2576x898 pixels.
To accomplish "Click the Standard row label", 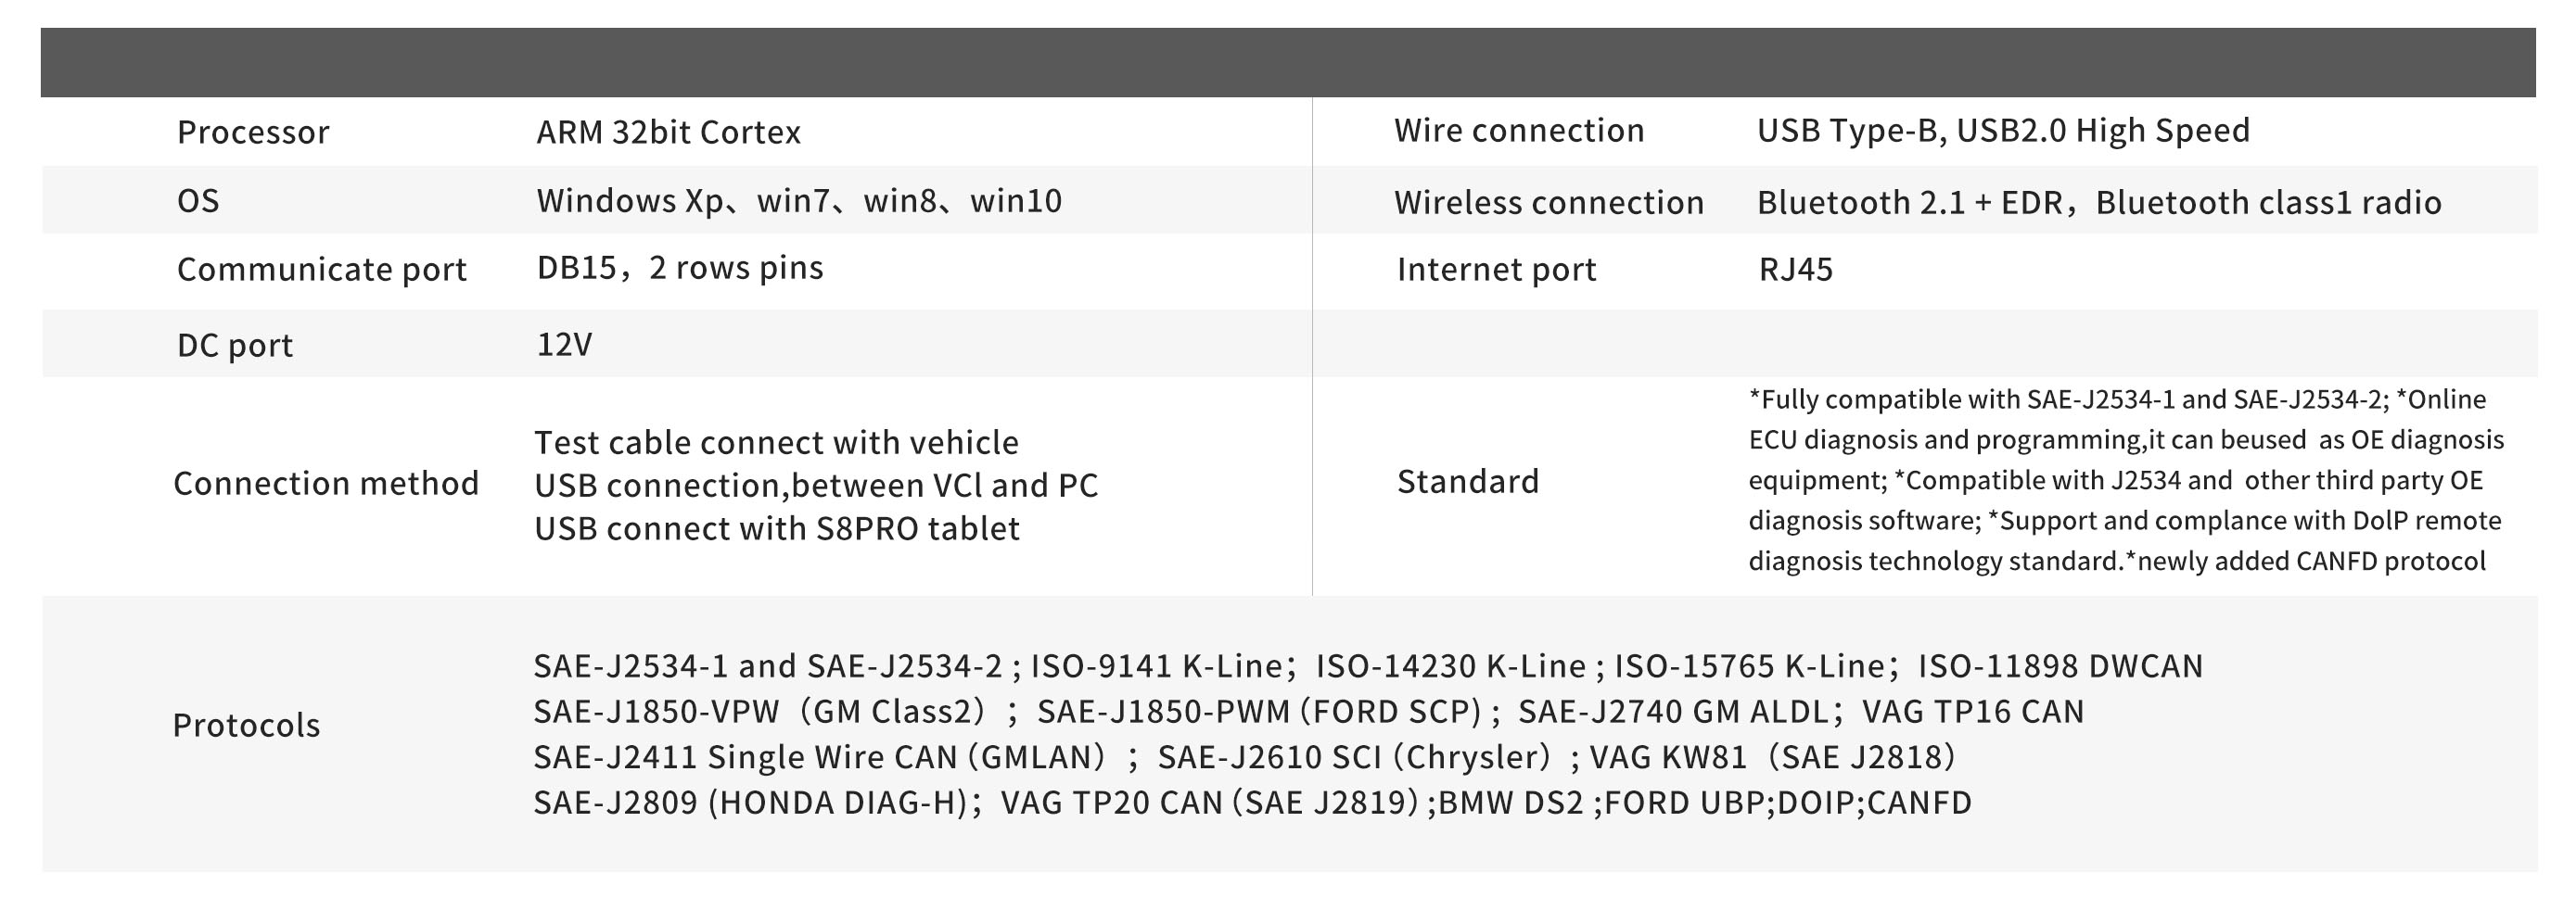I will pyautogui.click(x=1467, y=482).
